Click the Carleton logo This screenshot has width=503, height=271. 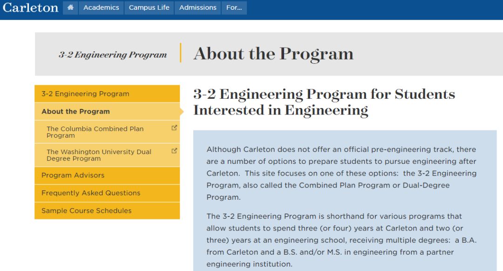(x=31, y=8)
